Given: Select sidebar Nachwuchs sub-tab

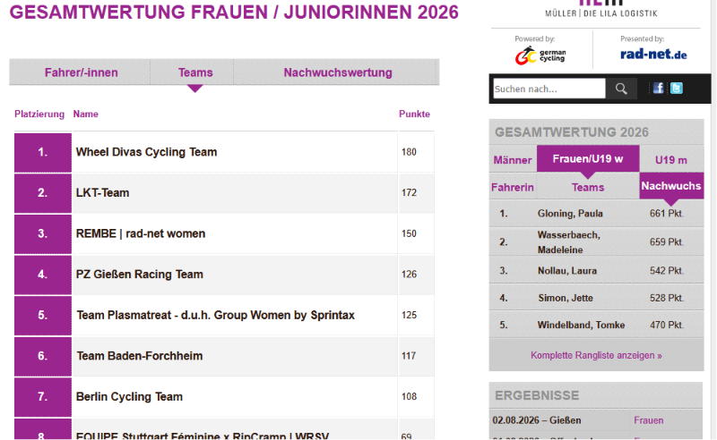Looking at the screenshot, I should [670, 186].
